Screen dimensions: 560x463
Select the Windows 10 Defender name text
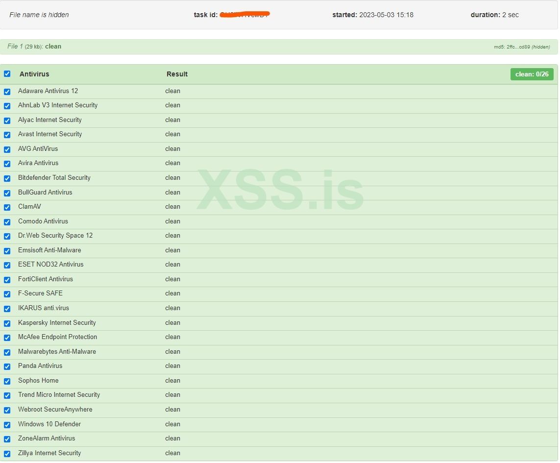49,424
